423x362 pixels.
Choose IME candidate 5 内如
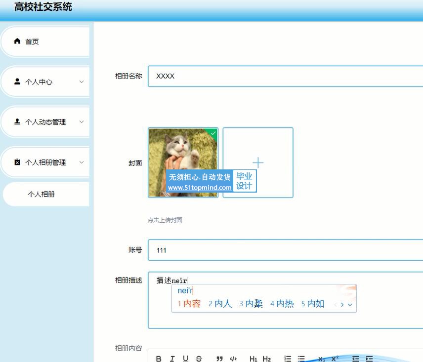(x=313, y=304)
